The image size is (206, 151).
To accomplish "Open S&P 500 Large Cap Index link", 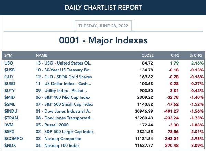I will [65, 132].
